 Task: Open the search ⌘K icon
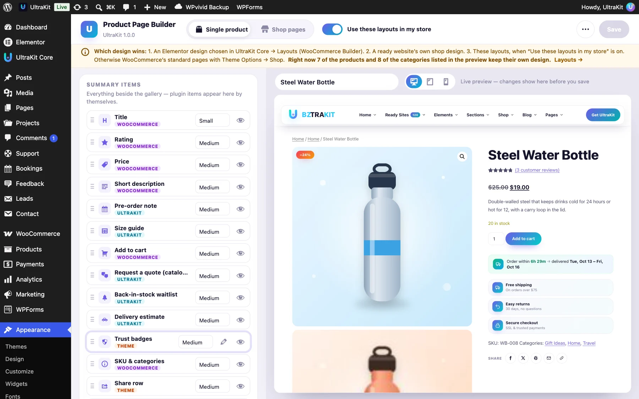[105, 7]
